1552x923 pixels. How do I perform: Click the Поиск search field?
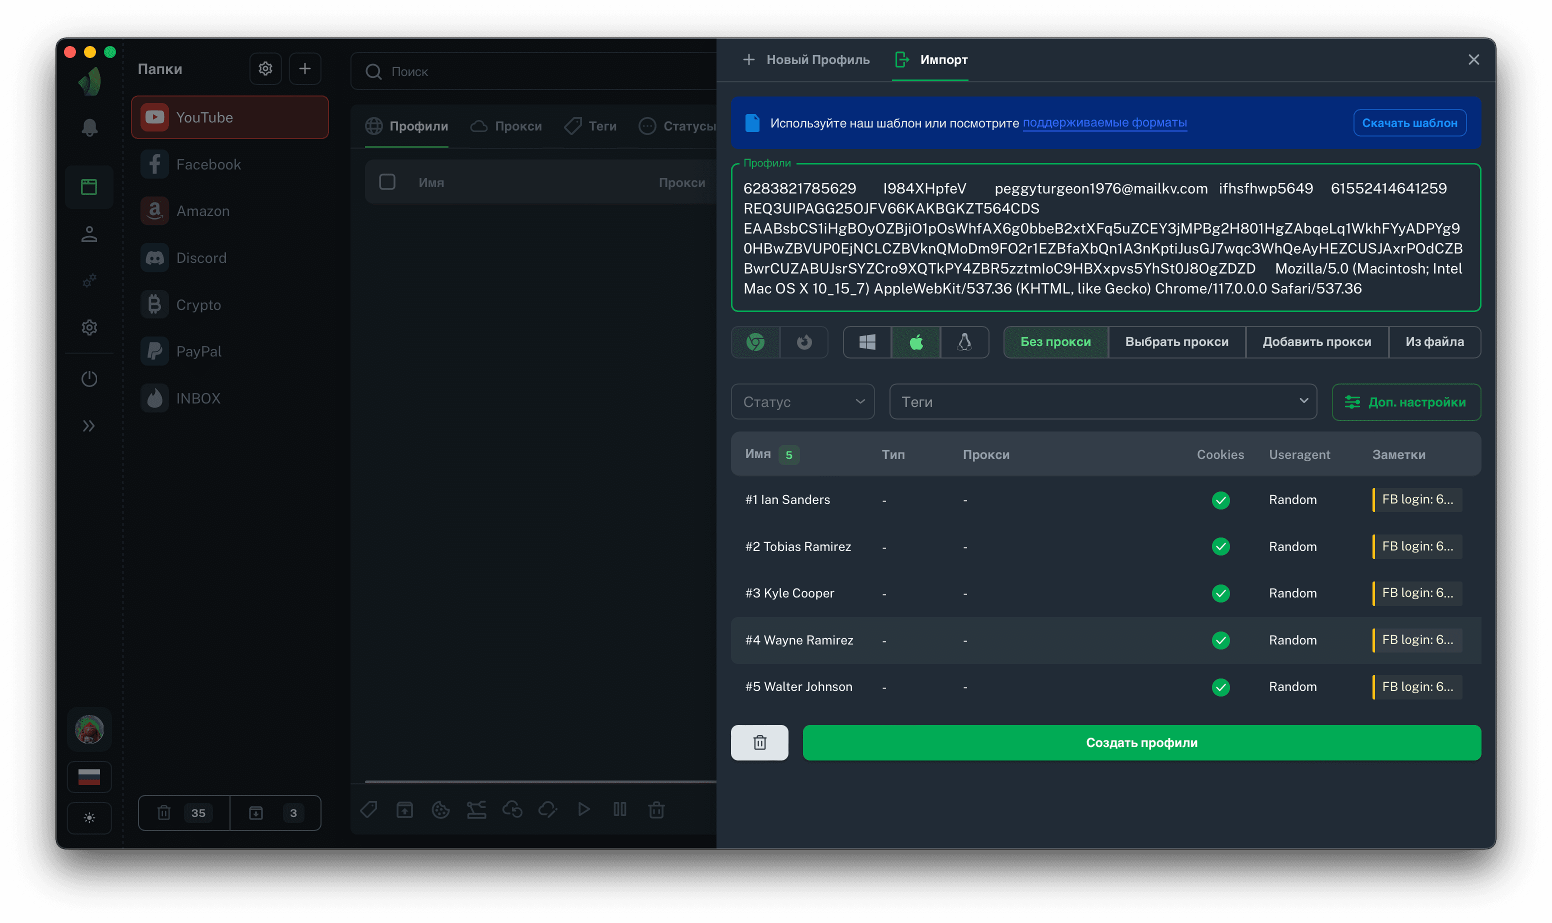534,71
